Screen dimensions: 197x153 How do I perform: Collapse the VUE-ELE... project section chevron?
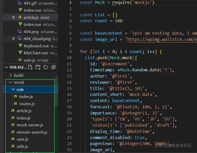[x=6, y=67]
